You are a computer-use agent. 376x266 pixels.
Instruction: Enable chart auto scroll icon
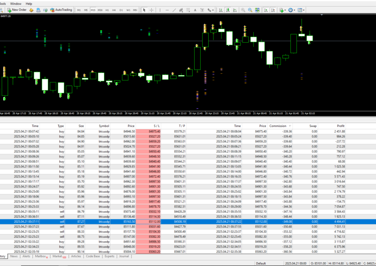coord(266,9)
